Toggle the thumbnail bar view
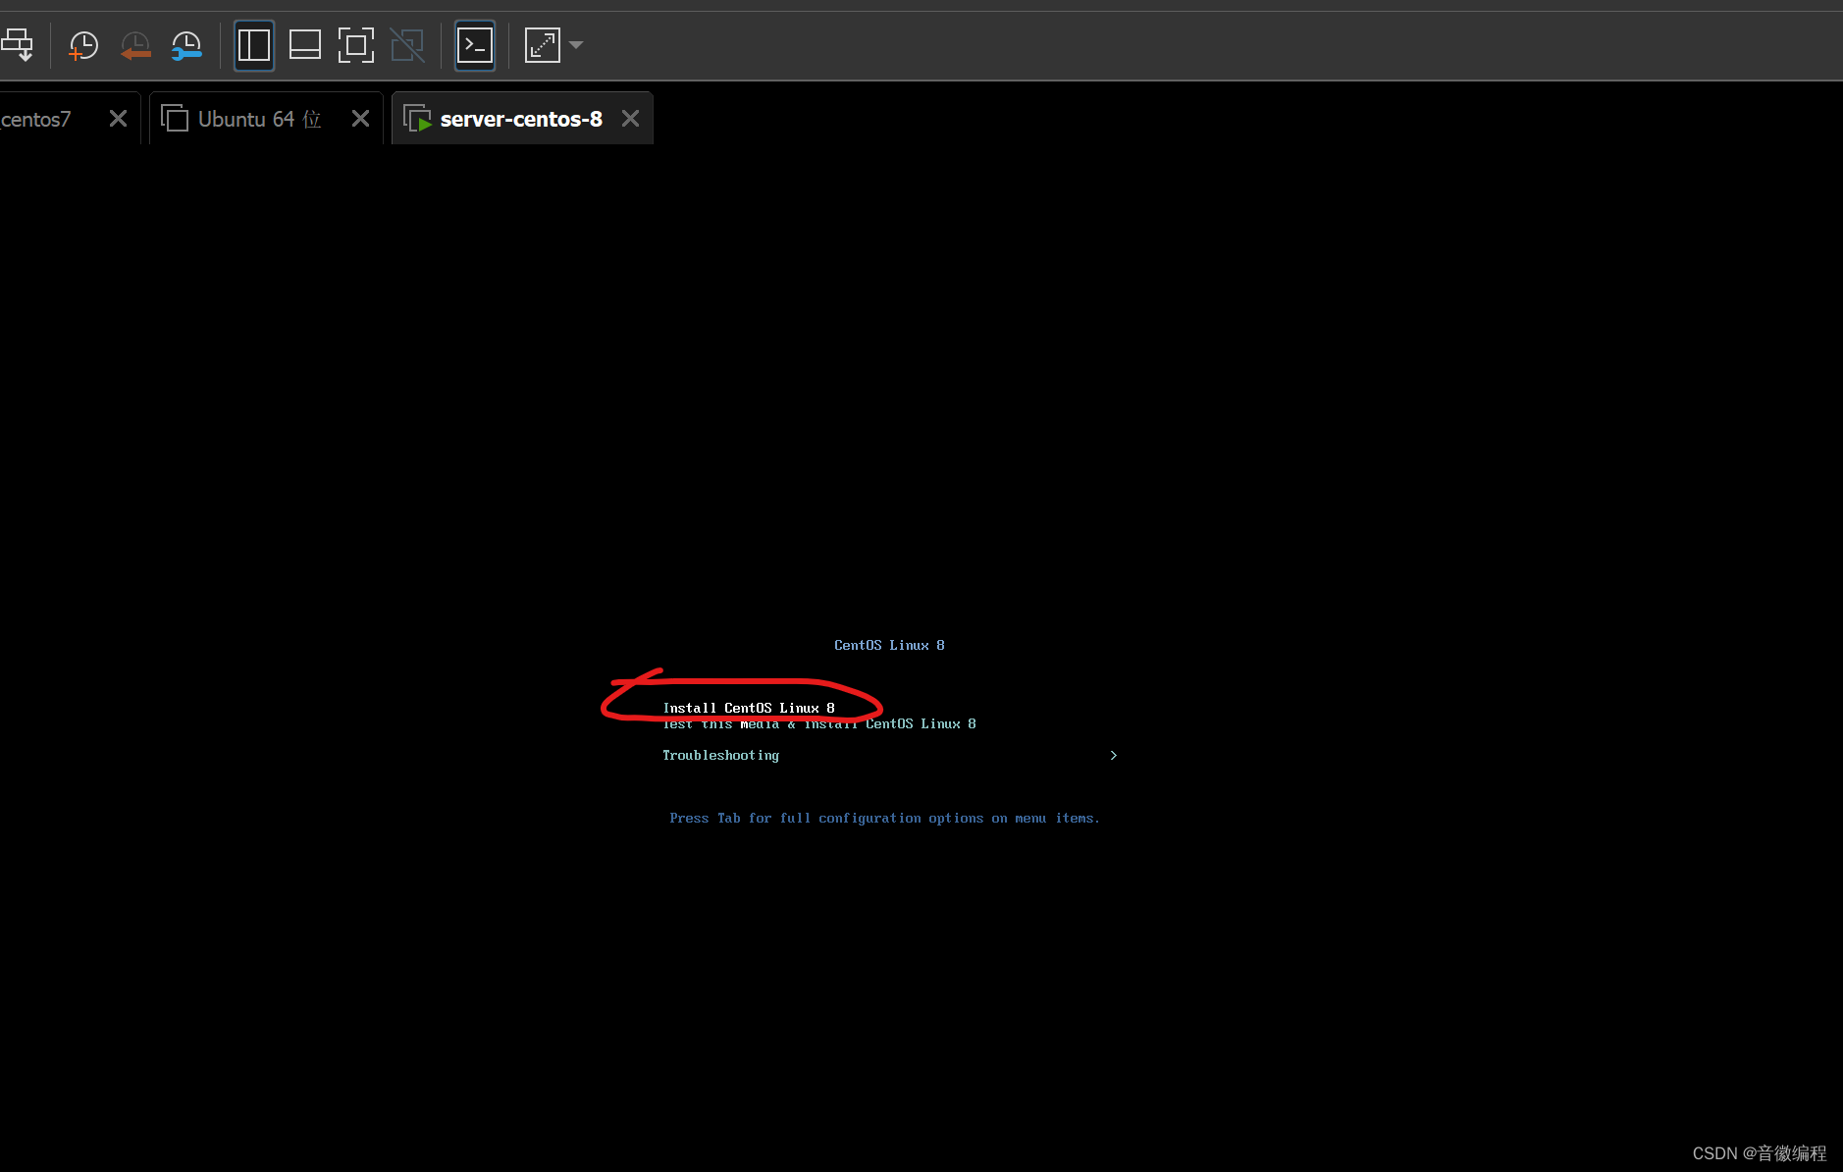Image resolution: width=1843 pixels, height=1172 pixels. [305, 45]
